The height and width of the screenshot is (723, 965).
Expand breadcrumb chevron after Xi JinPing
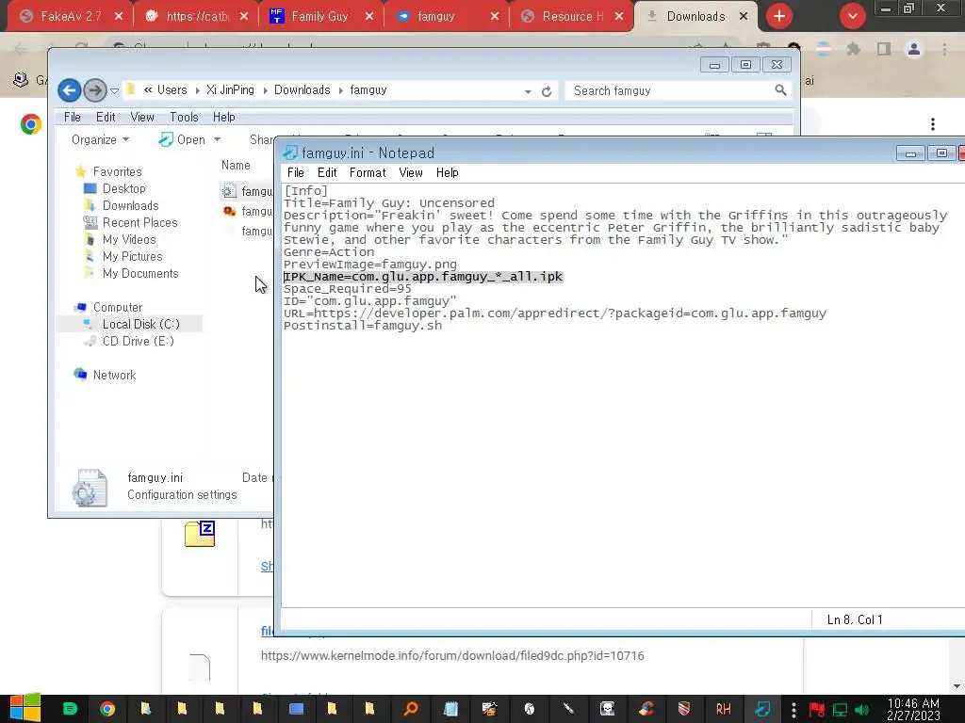click(265, 90)
